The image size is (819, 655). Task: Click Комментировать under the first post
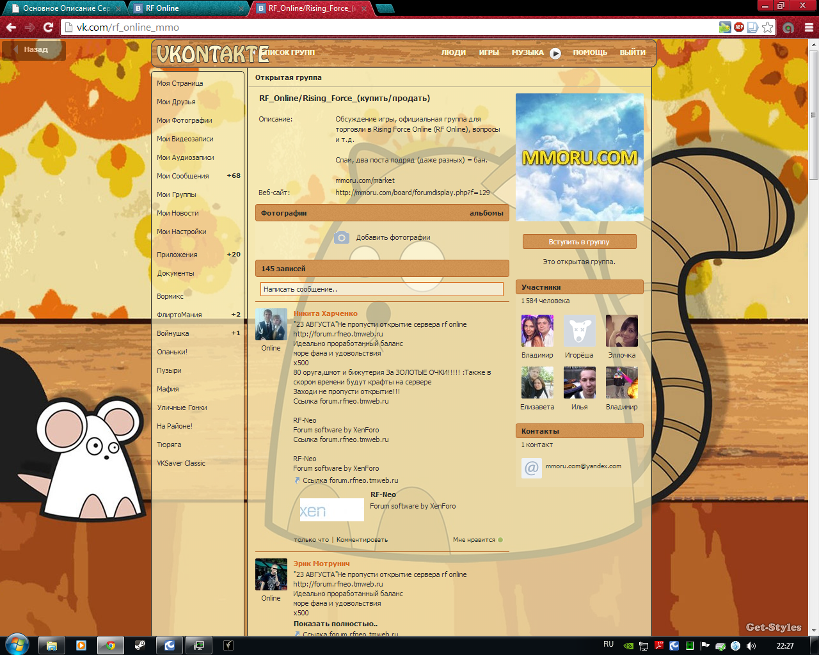[362, 540]
